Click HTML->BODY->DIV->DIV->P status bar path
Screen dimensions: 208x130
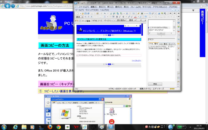pos(122,89)
